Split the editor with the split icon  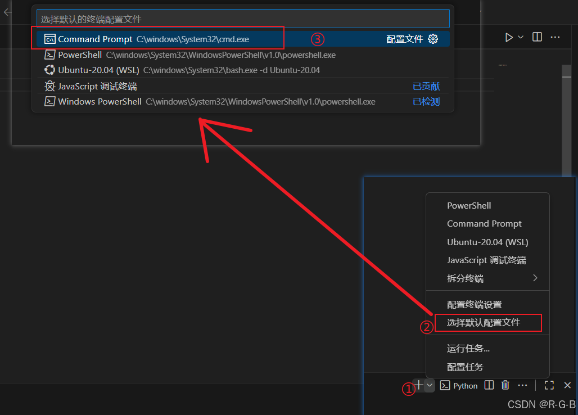point(537,37)
